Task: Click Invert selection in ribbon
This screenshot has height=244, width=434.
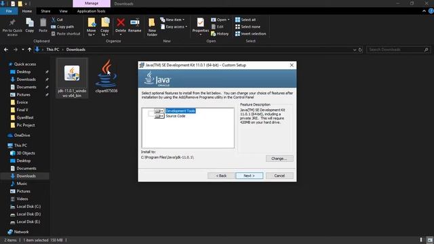Action: pyautogui.click(x=250, y=33)
